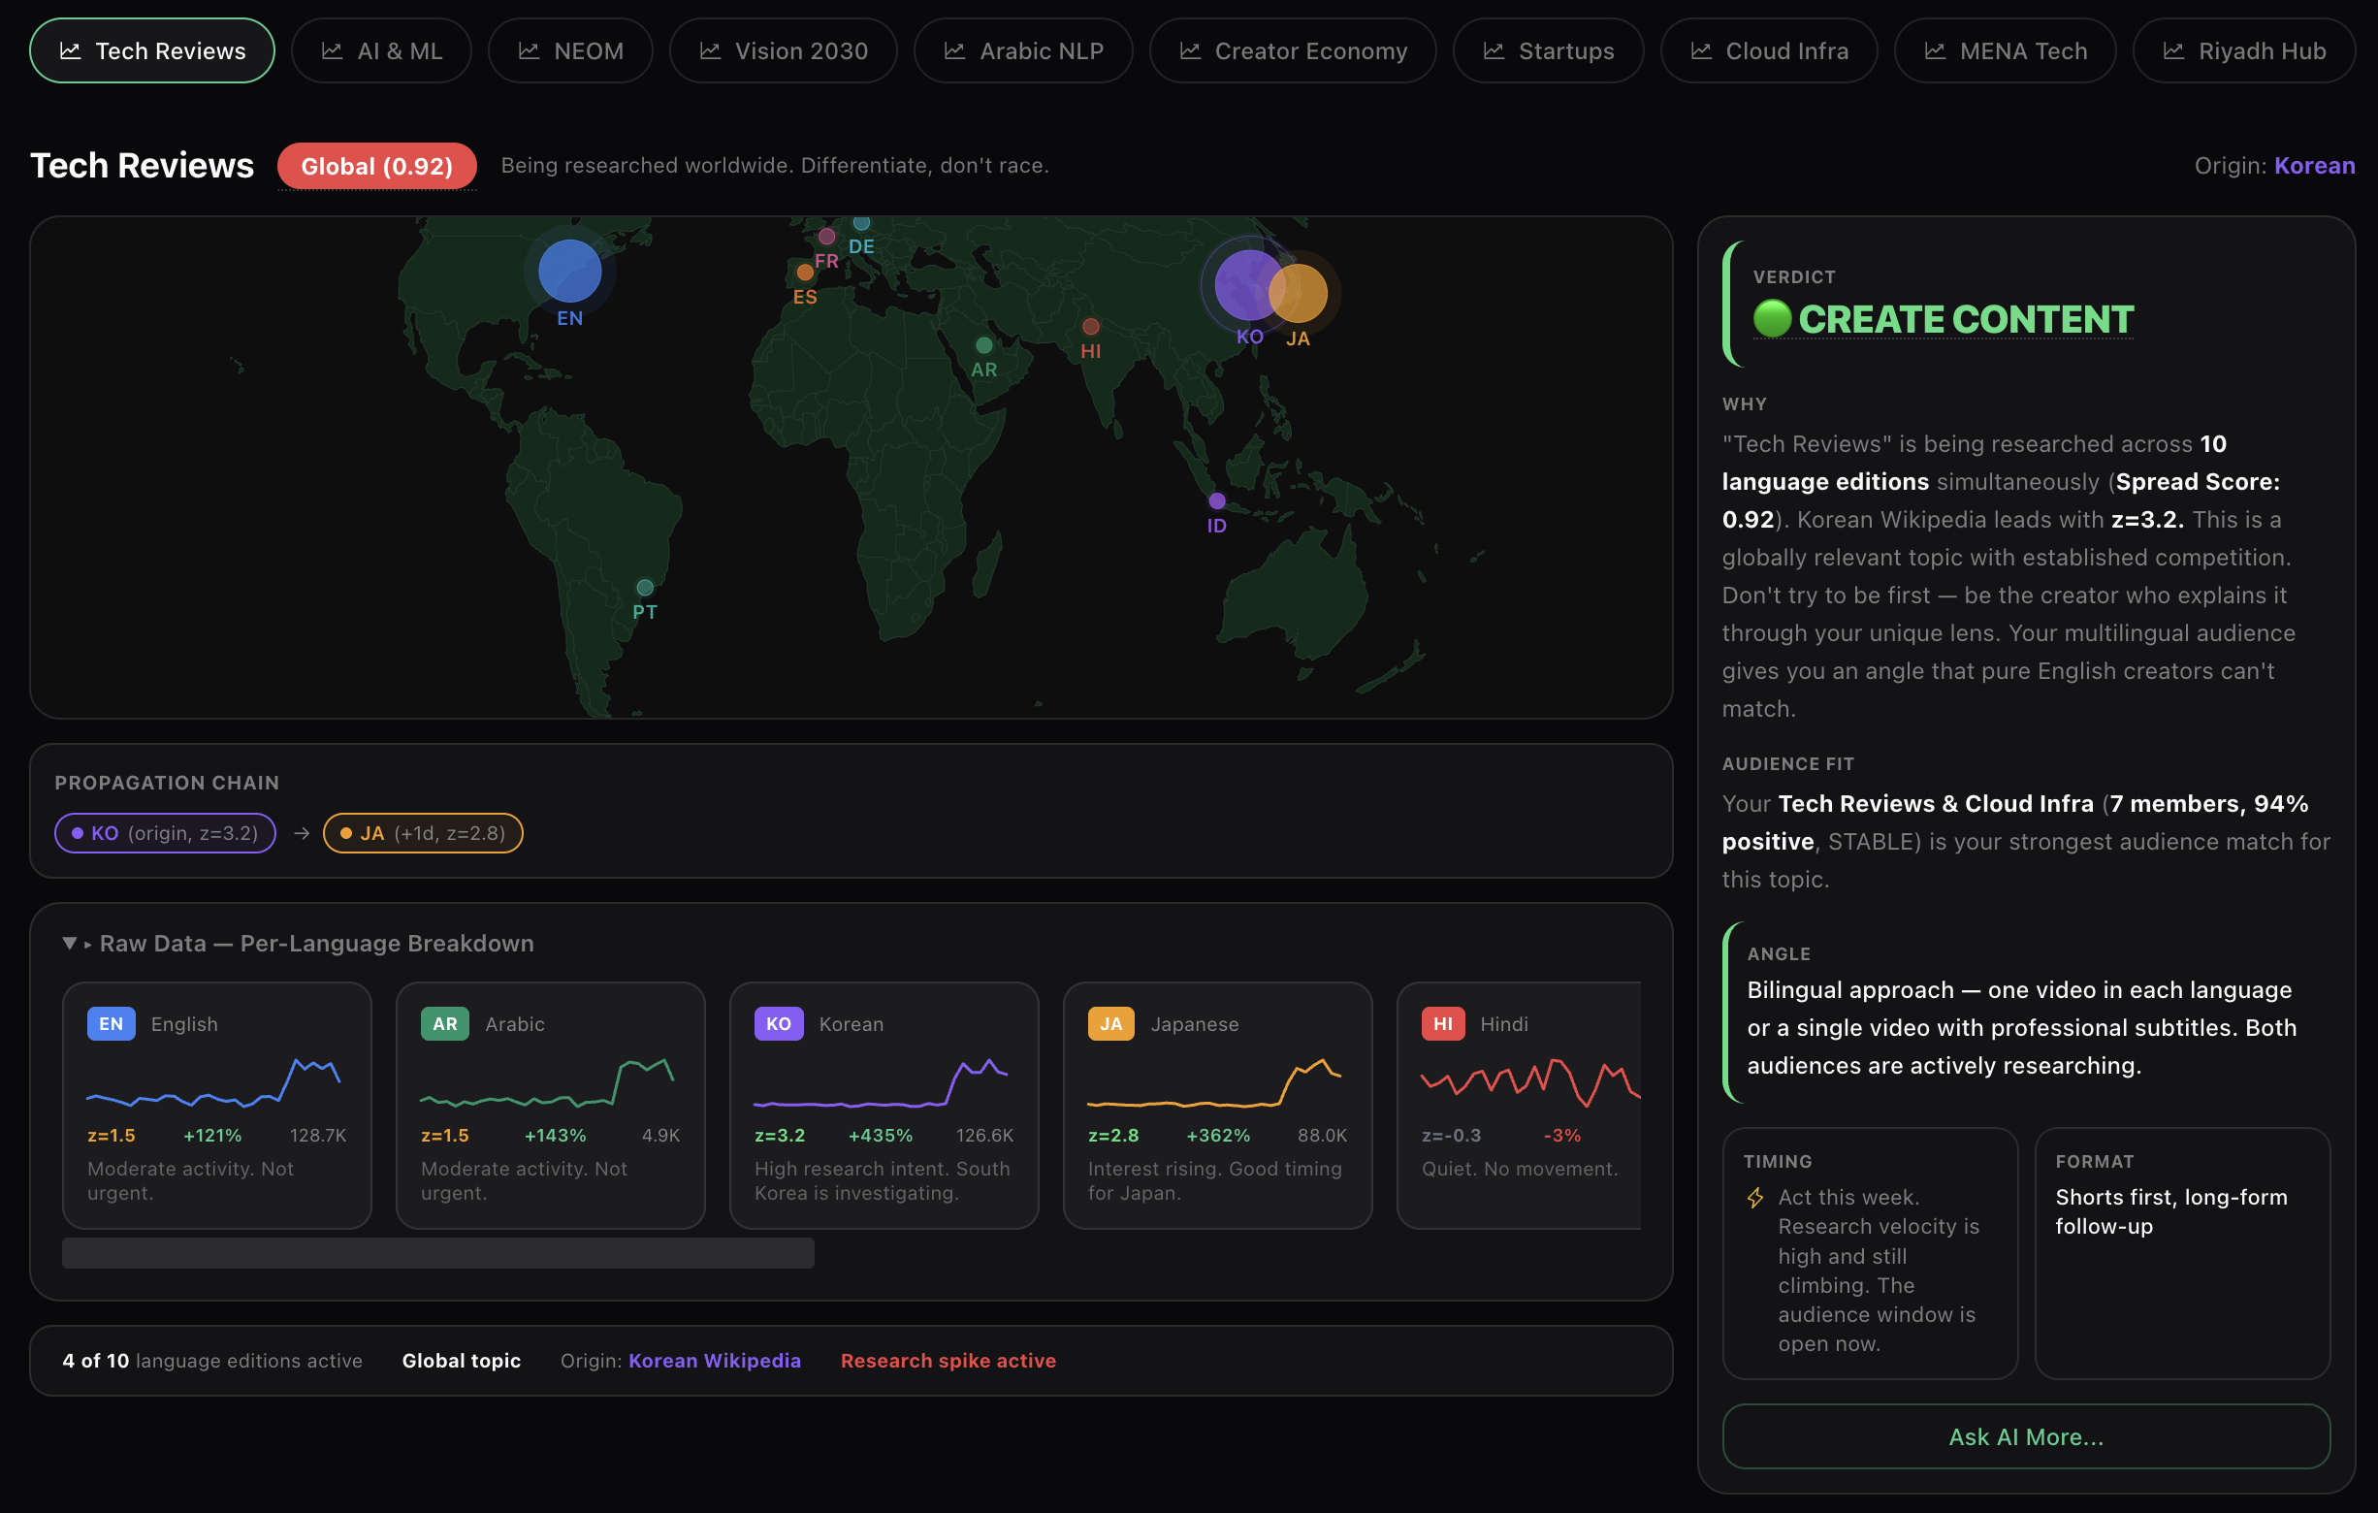
Task: Click the Hindi sparkline chart
Action: coord(1530,1083)
